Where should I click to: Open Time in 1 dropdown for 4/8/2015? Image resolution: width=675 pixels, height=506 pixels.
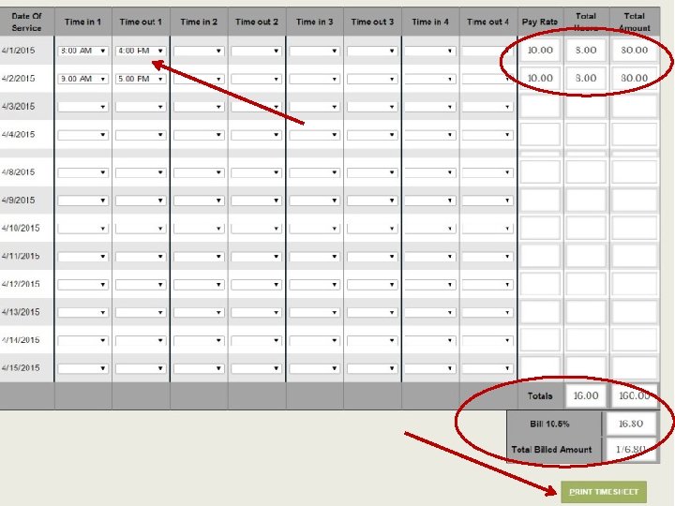point(82,172)
